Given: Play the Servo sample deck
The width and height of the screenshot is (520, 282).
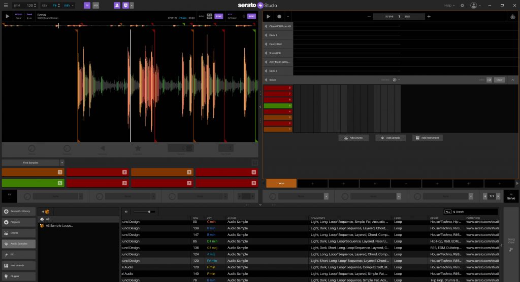Looking at the screenshot, I should [x=7, y=16].
